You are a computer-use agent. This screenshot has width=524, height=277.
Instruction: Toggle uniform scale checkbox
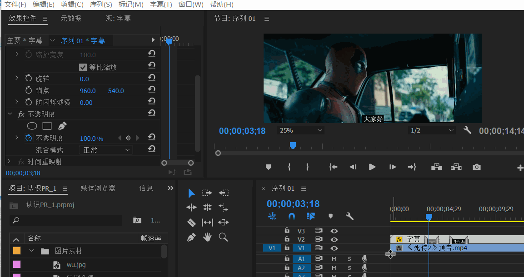[x=83, y=67]
